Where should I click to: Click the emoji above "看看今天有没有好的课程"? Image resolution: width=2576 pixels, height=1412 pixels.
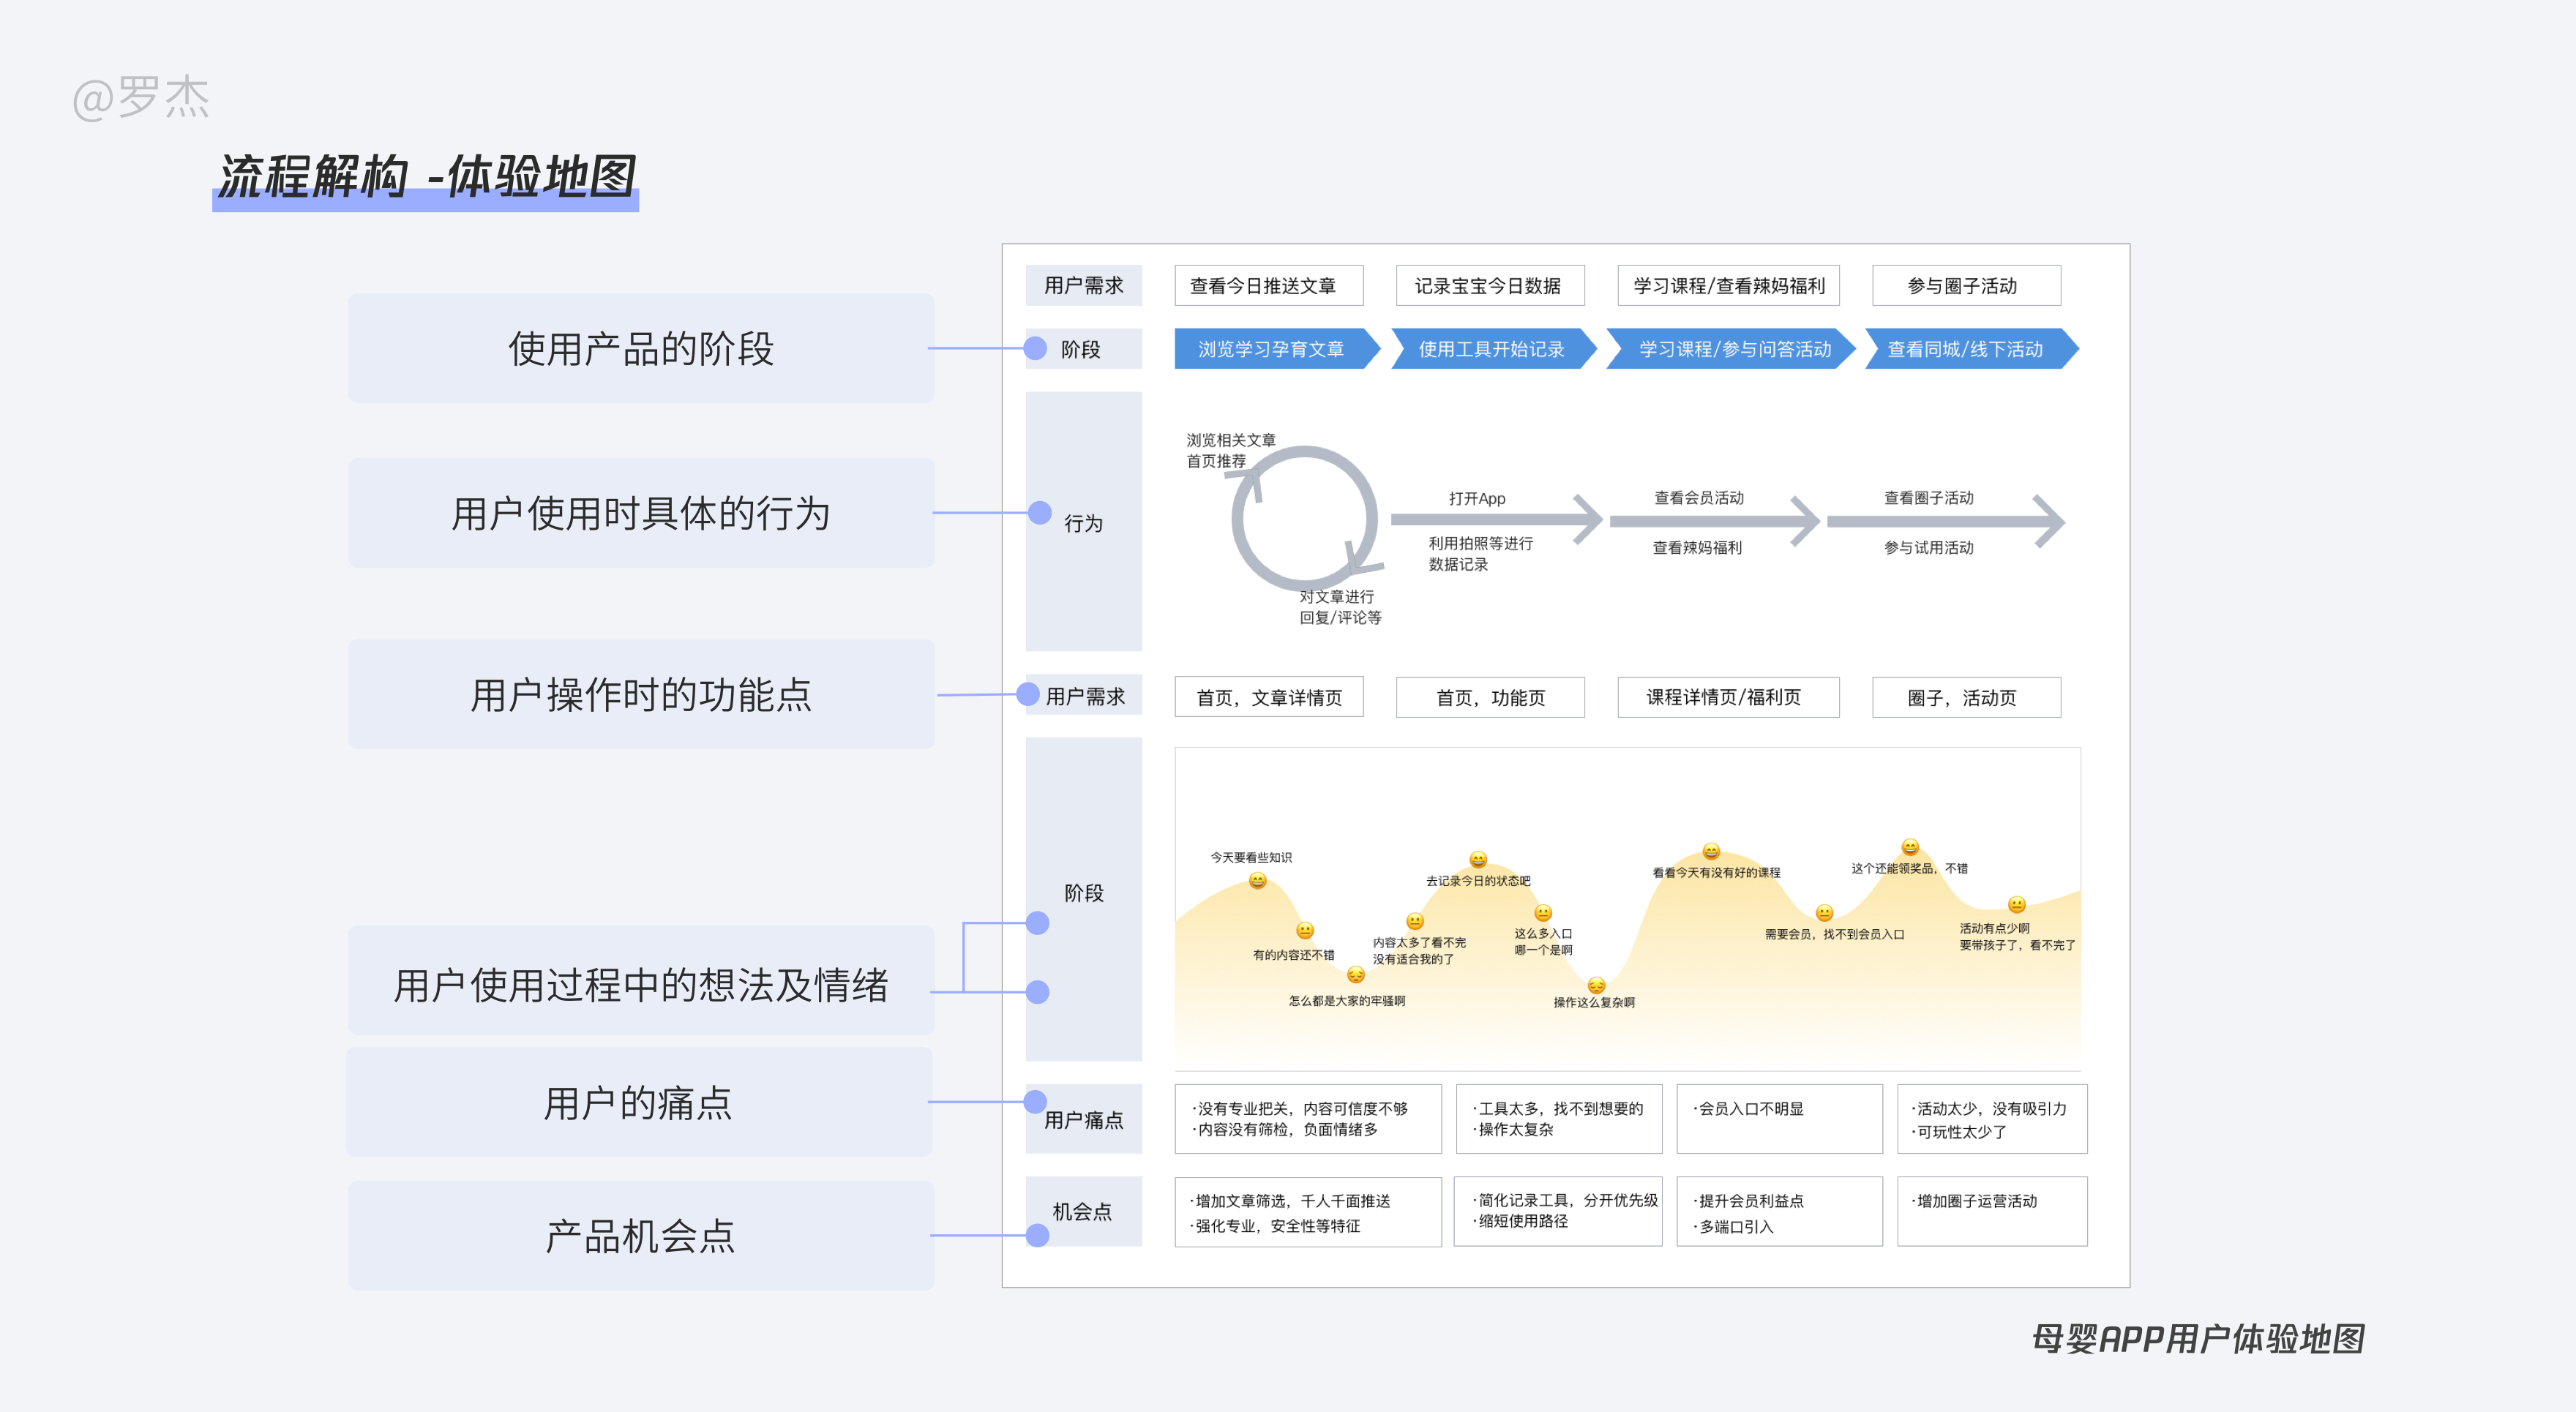(1712, 853)
